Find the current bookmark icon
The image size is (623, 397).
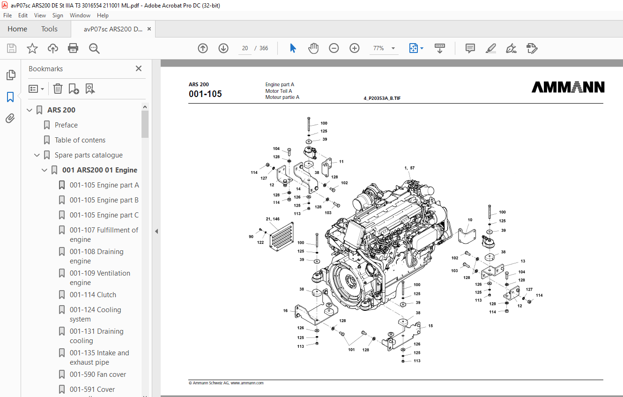(90, 89)
